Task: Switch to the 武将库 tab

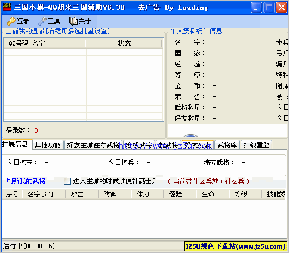Action: (227, 145)
